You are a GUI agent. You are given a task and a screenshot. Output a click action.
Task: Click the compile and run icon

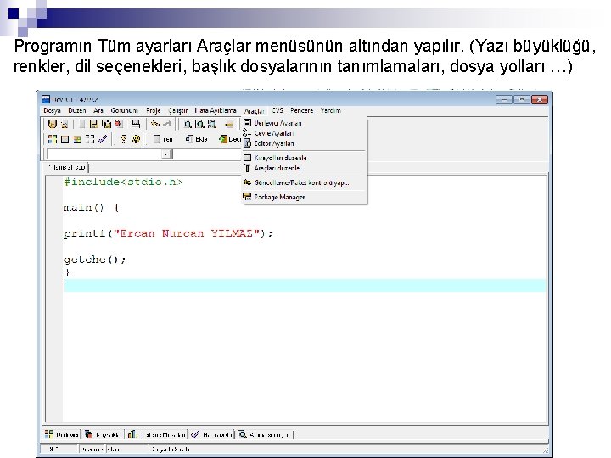77,139
